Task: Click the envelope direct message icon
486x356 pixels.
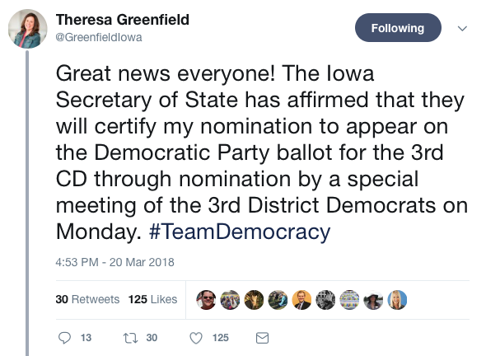Action: pos(262,338)
